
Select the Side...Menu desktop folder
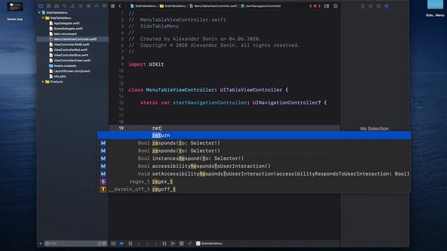click(x=435, y=8)
